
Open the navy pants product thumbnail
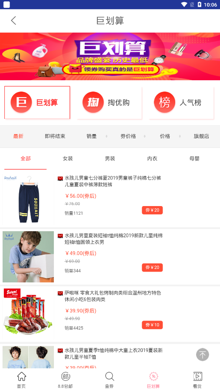point(28,200)
